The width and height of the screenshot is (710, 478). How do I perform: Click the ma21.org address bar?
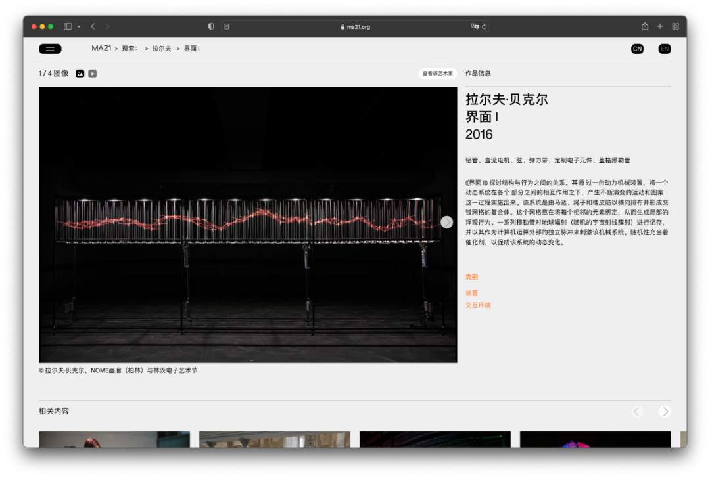355,27
